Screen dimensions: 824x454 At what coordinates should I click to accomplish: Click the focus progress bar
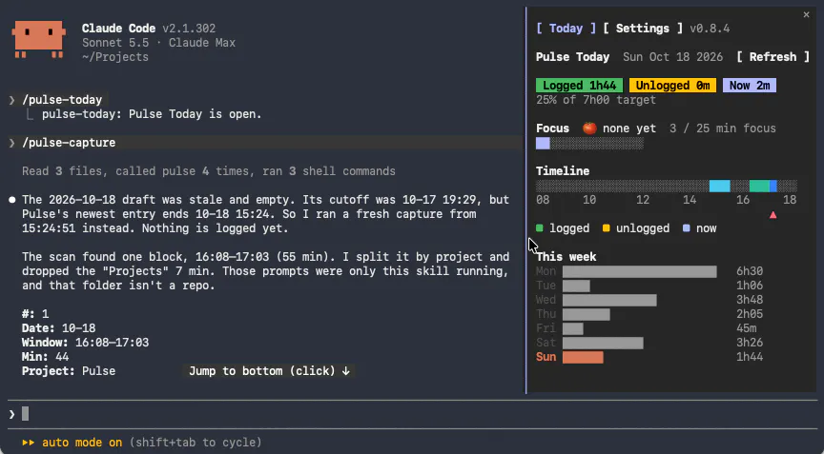589,143
